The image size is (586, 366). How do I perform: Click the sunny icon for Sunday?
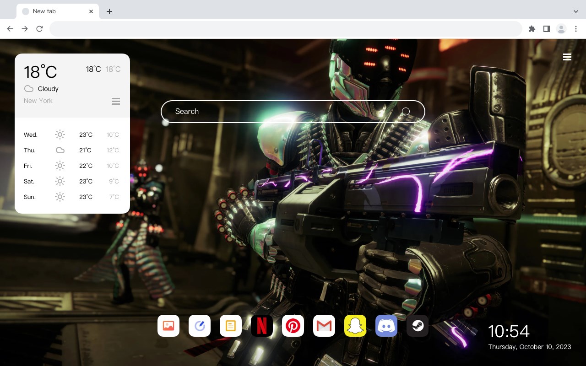[x=60, y=197]
